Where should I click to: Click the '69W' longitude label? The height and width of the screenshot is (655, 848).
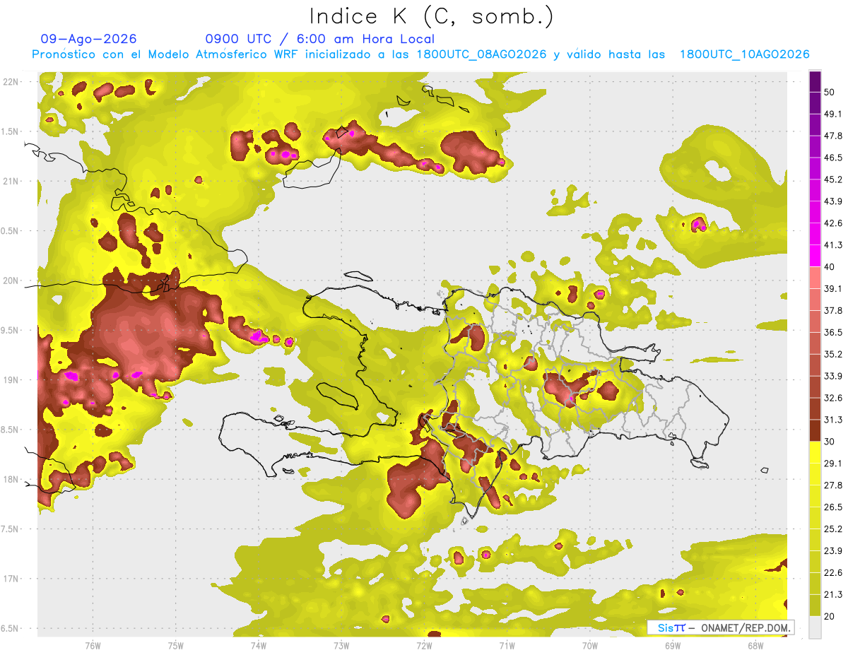pos(672,646)
